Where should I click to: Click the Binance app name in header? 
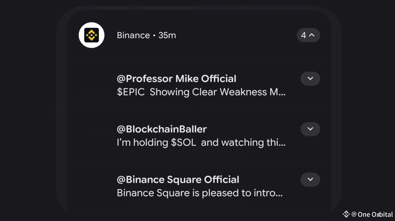click(x=133, y=35)
